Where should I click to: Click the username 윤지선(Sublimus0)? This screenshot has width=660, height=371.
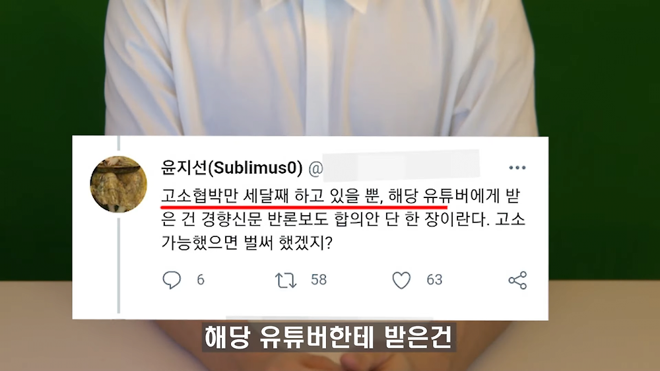click(232, 168)
